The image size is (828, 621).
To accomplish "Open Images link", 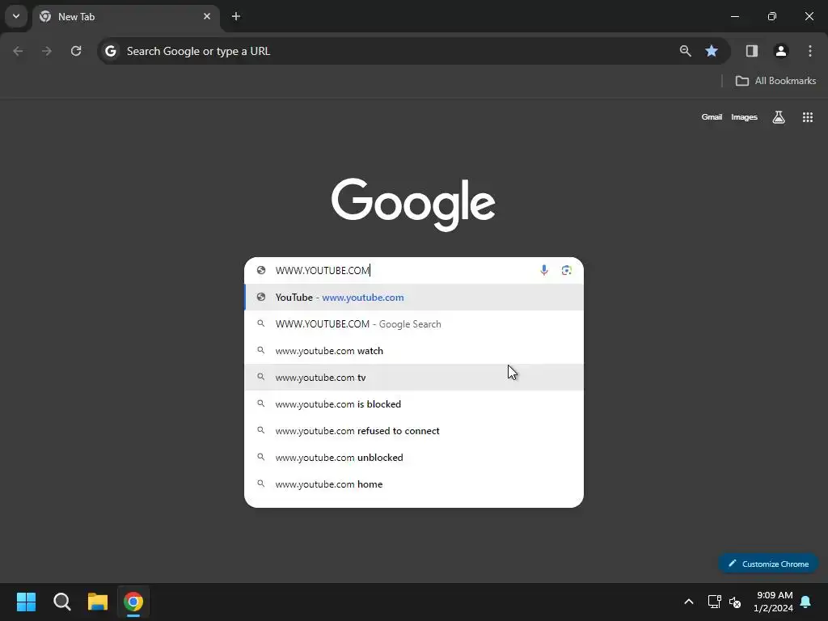I will click(744, 117).
